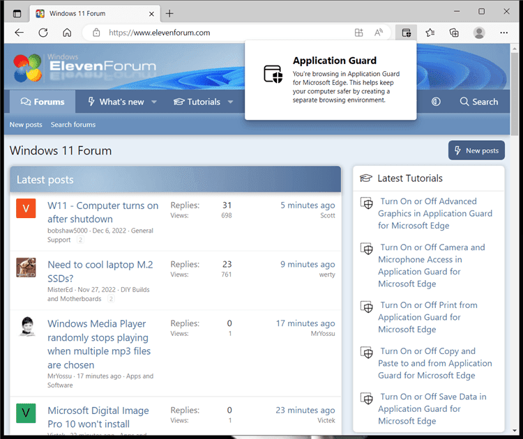Click 17 minutes ago timestamp
Viewport: 523px width, 439px height.
305,323
